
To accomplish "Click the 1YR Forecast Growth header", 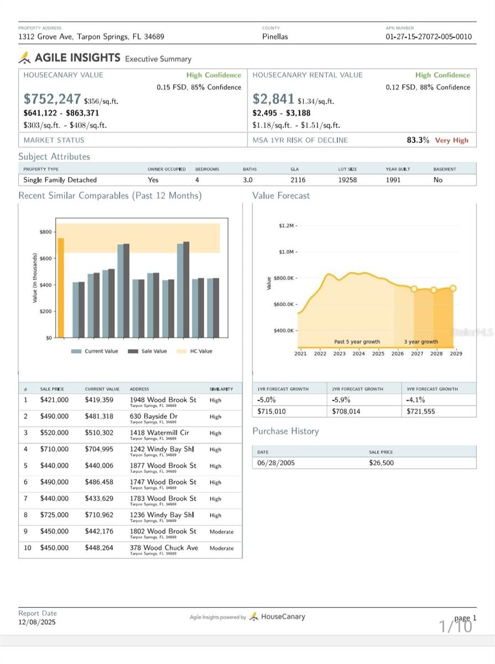I will pyautogui.click(x=283, y=389).
